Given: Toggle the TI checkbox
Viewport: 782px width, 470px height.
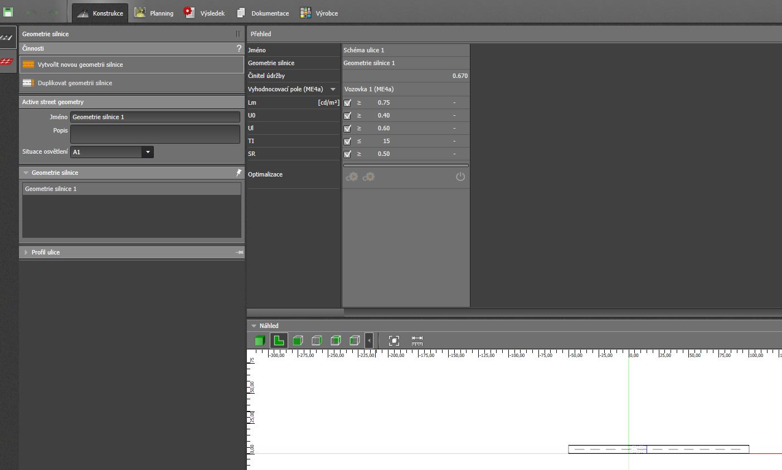Looking at the screenshot, I should click(348, 141).
